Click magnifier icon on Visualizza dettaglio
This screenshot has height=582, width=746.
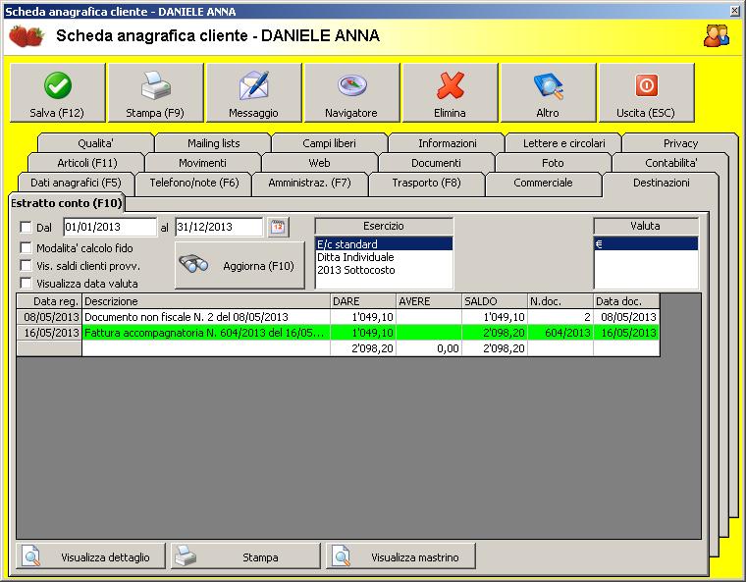[31, 556]
